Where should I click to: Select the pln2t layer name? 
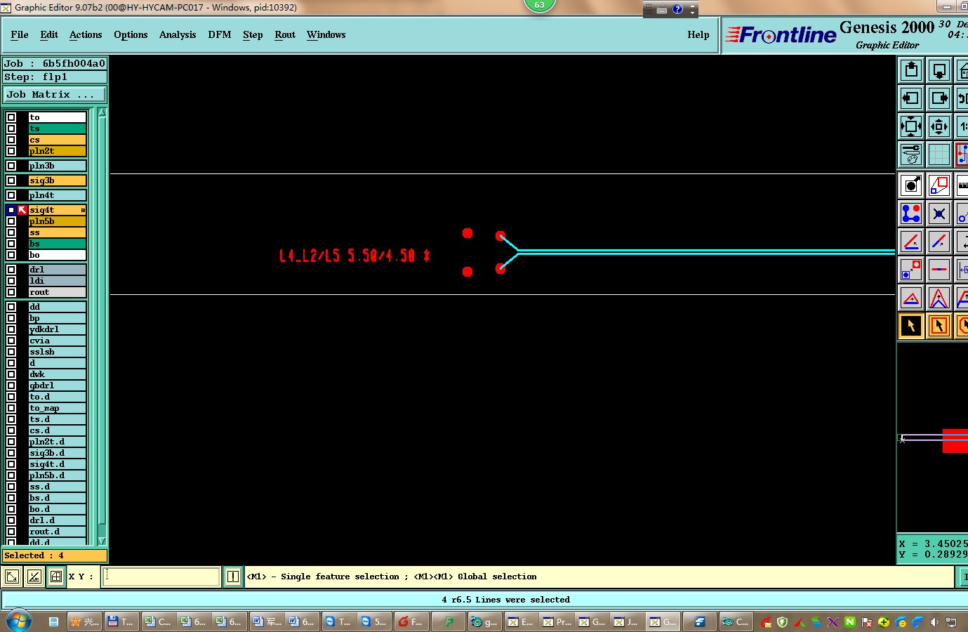(57, 151)
